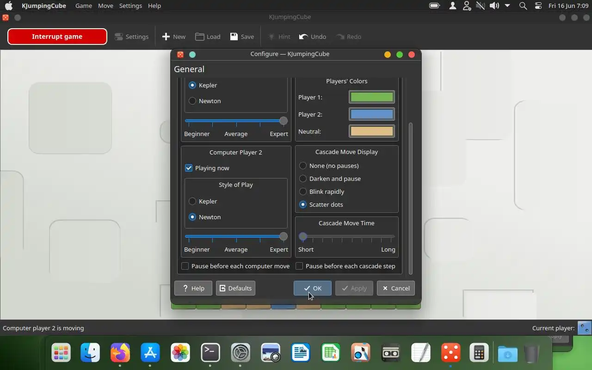The width and height of the screenshot is (592, 370).
Task: Click the Cancel button
Action: pyautogui.click(x=396, y=288)
